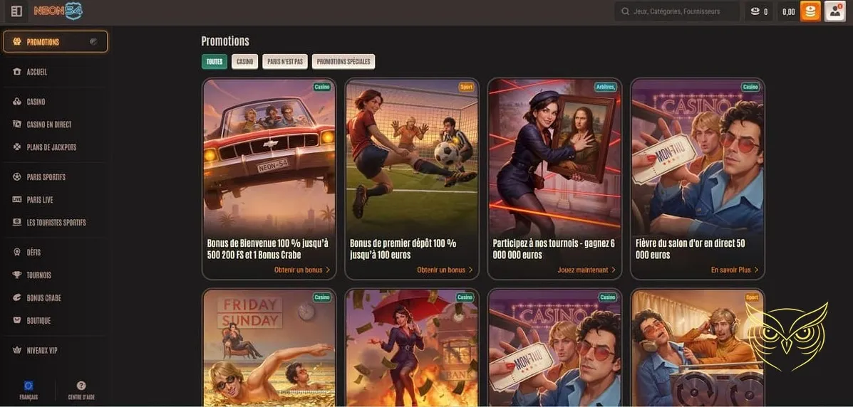This screenshot has height=407, width=853.
Task: Click the Paris live icon
Action: (17, 200)
